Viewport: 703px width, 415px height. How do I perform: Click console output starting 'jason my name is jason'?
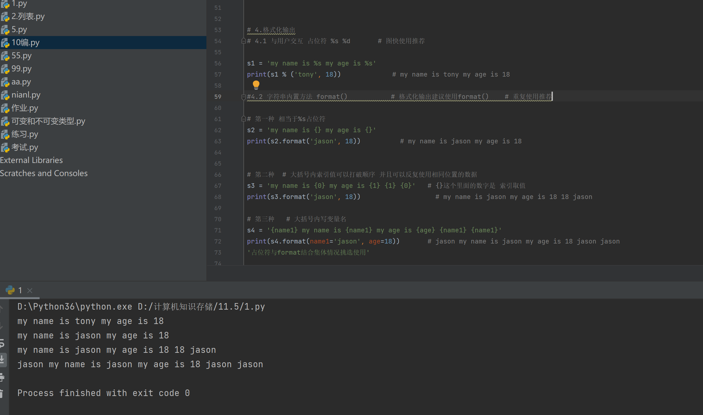140,364
